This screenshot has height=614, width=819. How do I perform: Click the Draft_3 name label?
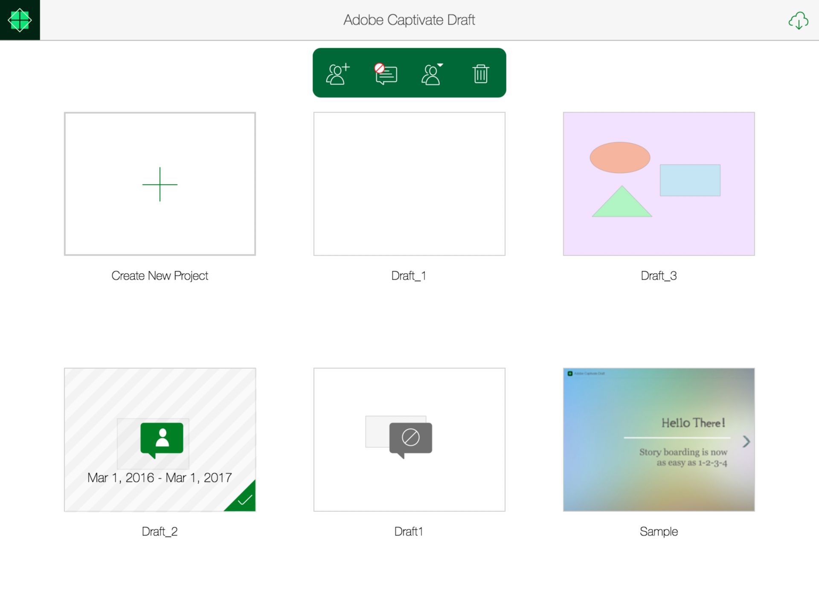click(659, 276)
